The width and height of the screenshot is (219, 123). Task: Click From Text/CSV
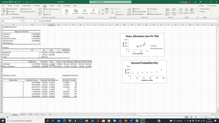coord(12,9)
